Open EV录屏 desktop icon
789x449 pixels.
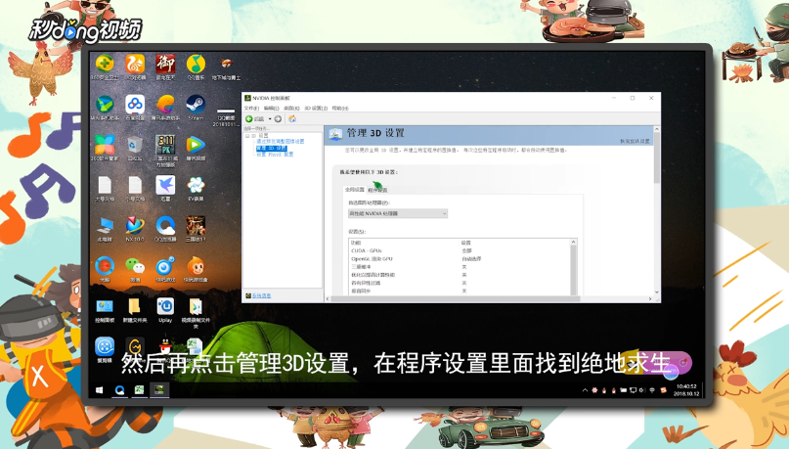(x=196, y=188)
